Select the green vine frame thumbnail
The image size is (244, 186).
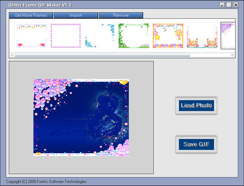tap(134, 36)
